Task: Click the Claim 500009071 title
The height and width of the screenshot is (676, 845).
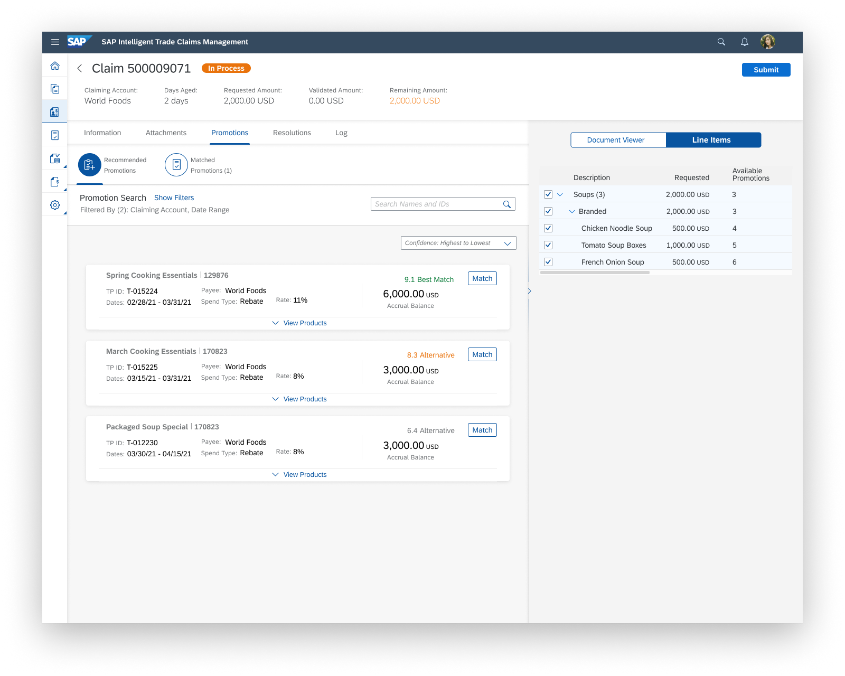Action: pos(141,68)
